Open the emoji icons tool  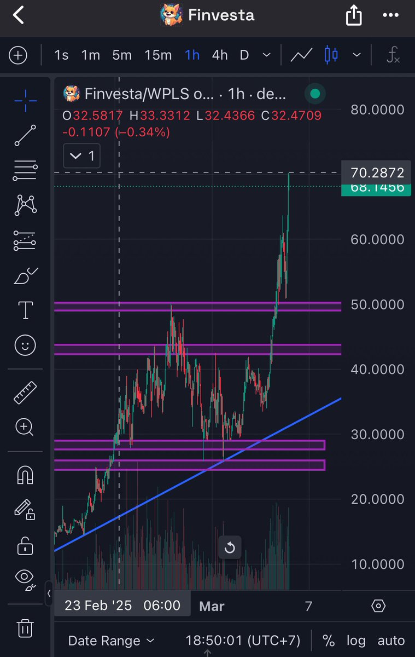point(25,345)
